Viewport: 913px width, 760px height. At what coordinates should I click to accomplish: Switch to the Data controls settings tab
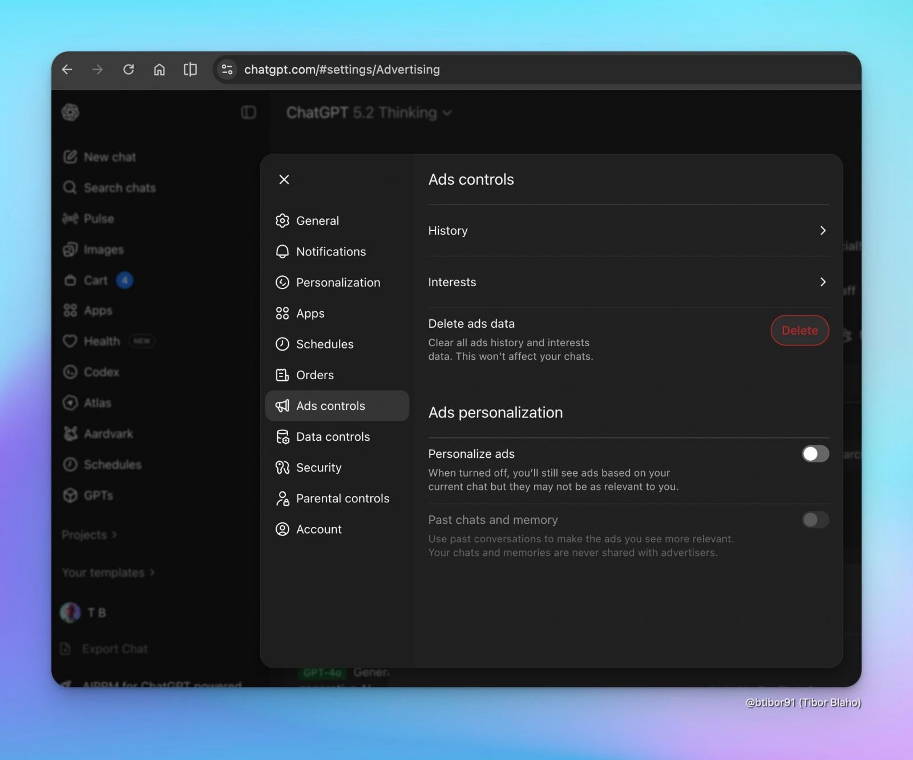click(333, 437)
